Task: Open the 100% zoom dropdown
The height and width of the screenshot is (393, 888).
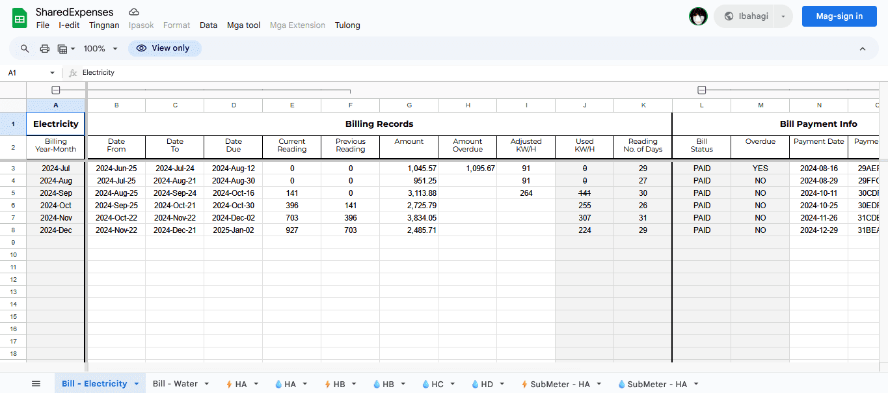Action: 101,49
